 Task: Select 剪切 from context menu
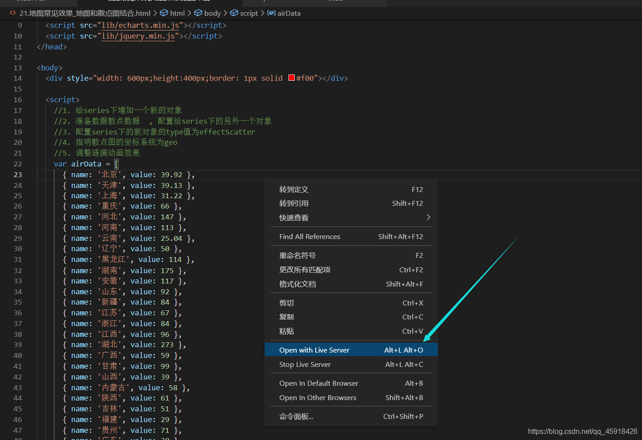coord(351,303)
